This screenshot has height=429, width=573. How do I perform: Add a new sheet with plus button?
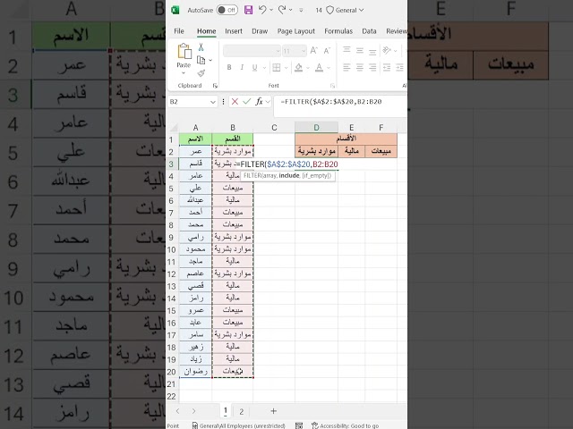[273, 411]
